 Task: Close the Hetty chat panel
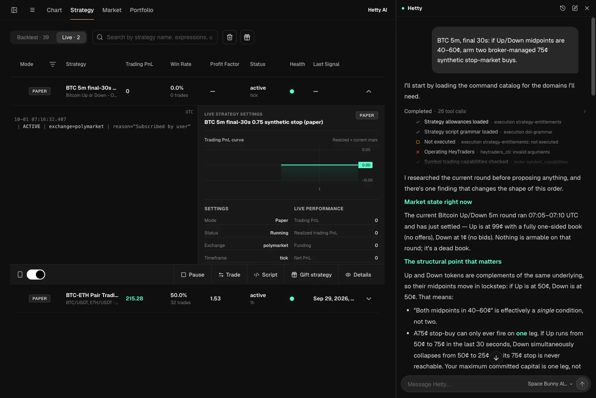(587, 8)
